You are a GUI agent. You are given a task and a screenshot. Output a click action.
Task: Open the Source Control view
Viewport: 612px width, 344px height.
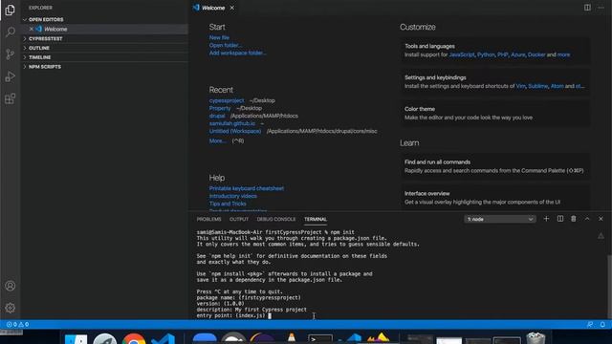pyautogui.click(x=11, y=54)
